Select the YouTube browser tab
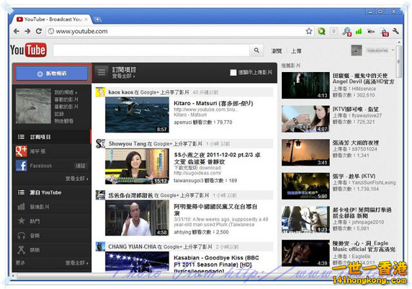 [51, 19]
